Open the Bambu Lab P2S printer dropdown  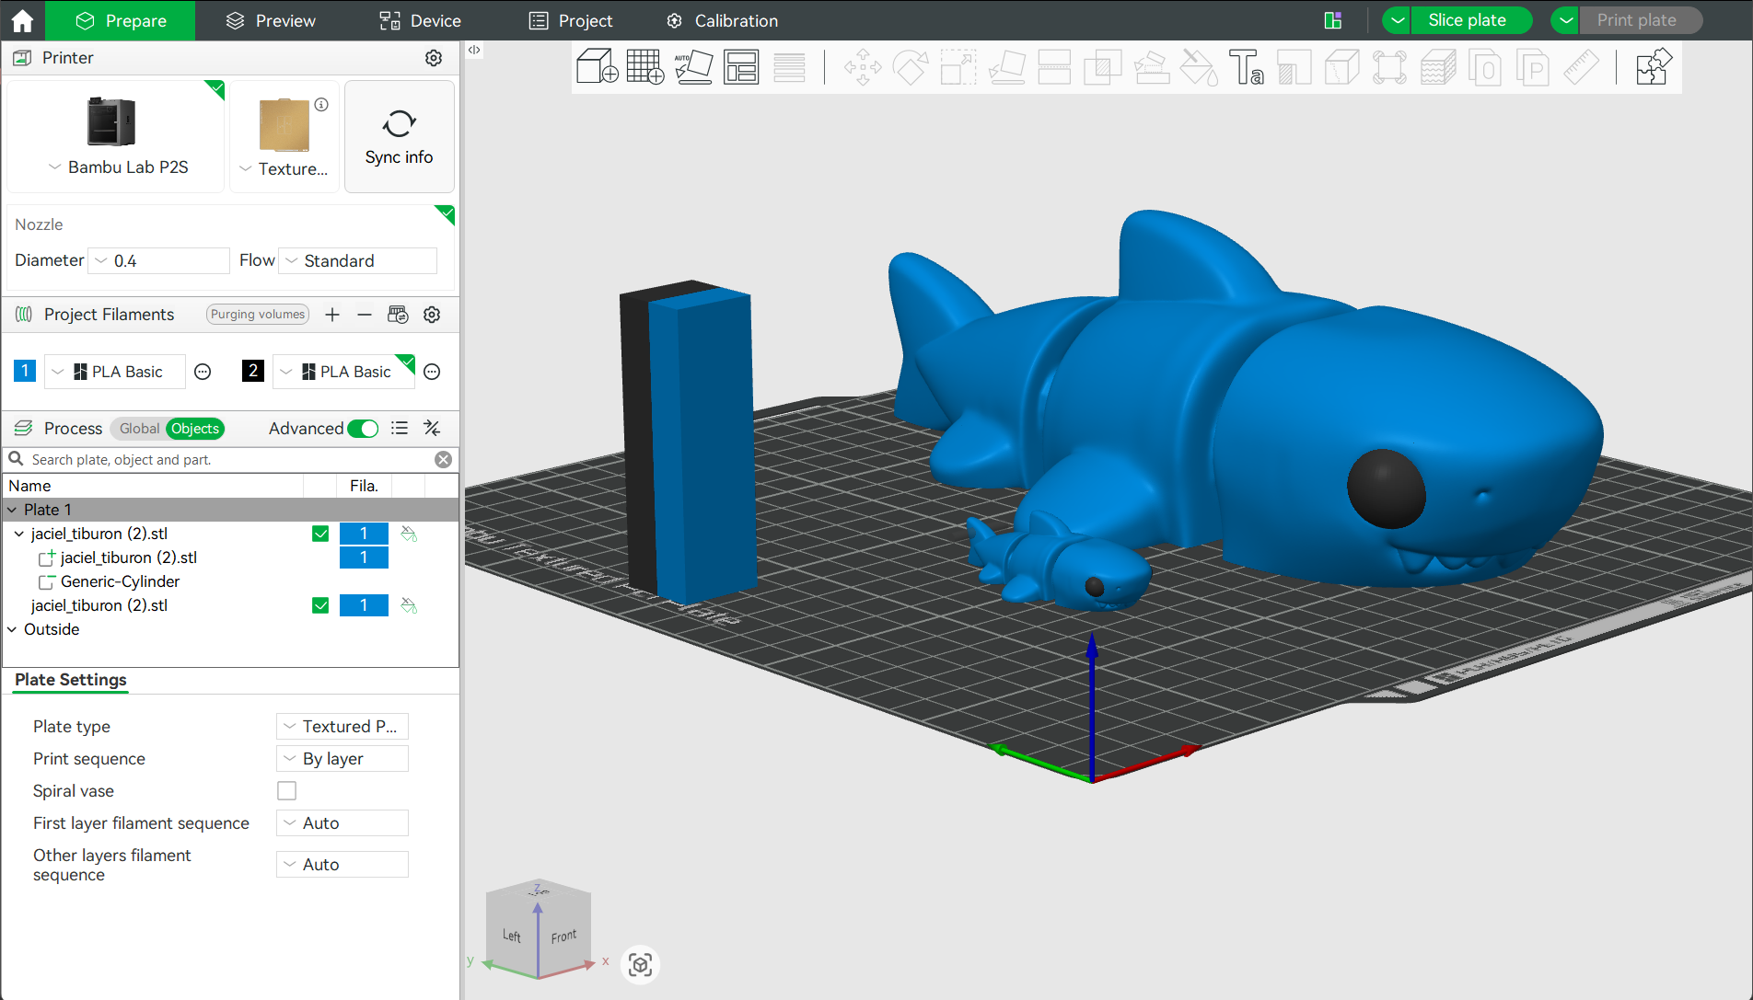[117, 167]
